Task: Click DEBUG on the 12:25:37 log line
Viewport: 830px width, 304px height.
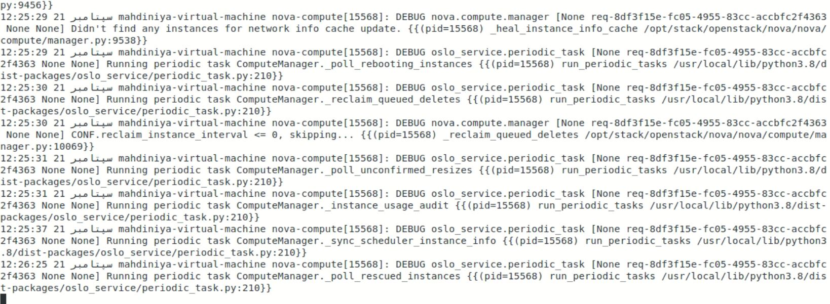Action: (x=410, y=229)
